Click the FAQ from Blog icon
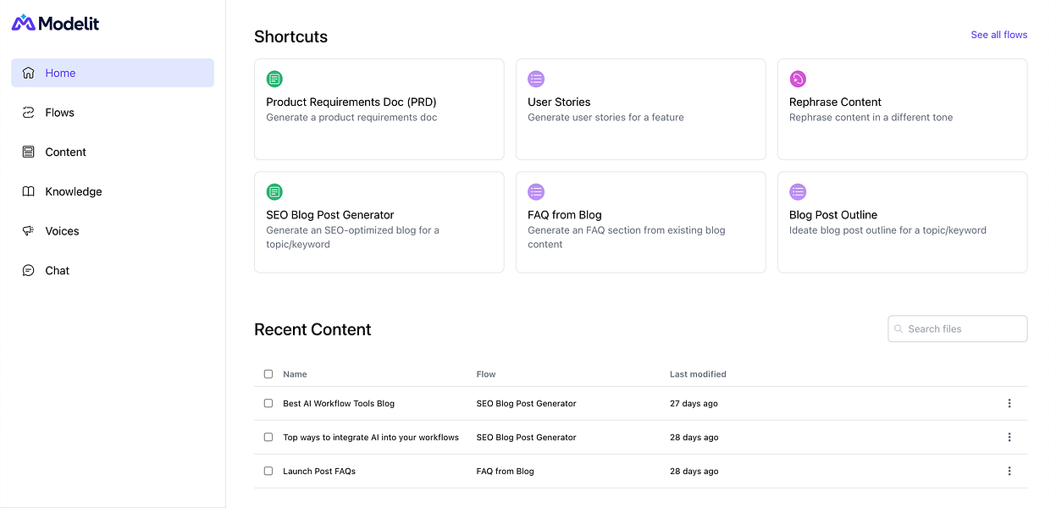The width and height of the screenshot is (1056, 508). (x=536, y=192)
